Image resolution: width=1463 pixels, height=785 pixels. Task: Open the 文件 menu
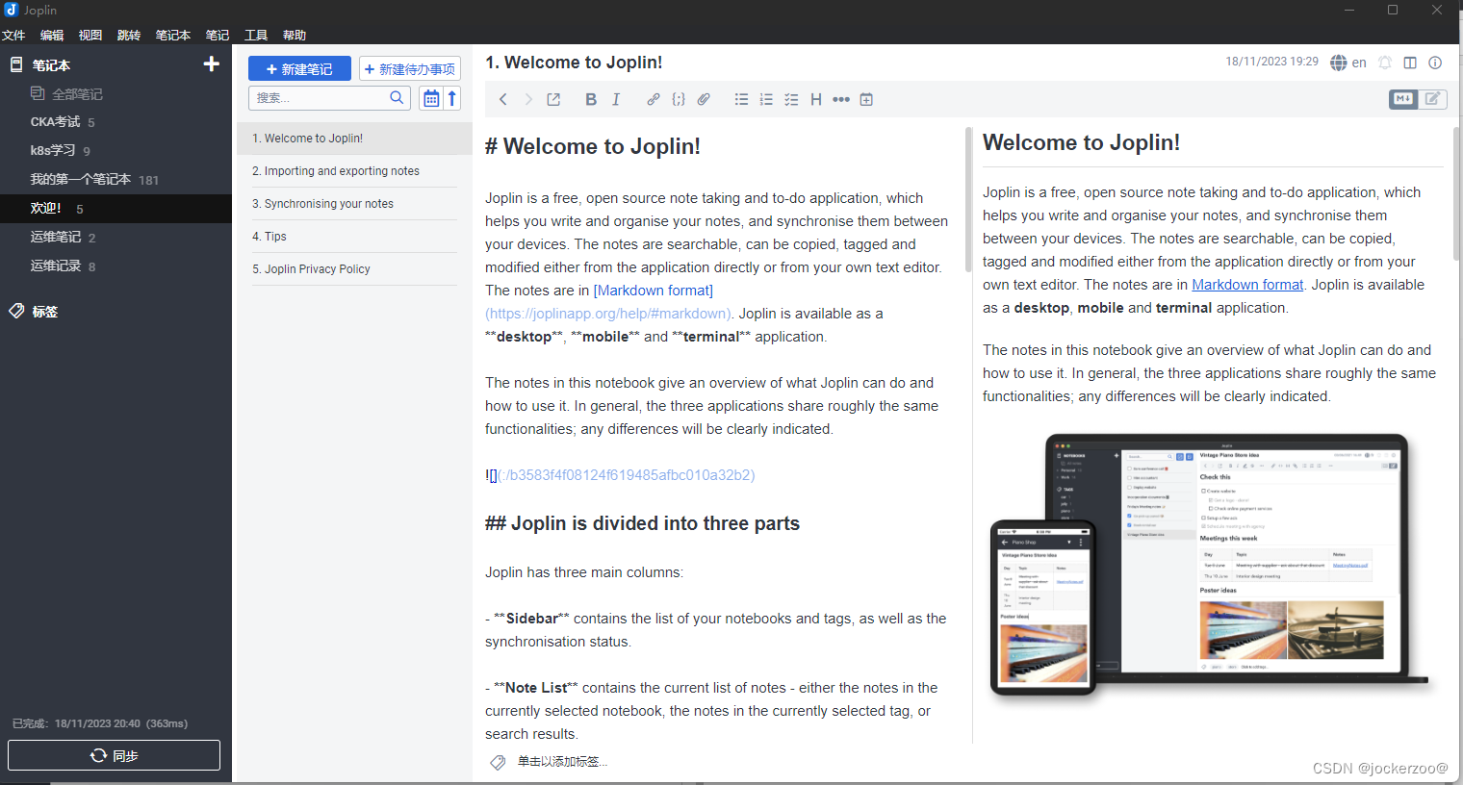point(13,36)
